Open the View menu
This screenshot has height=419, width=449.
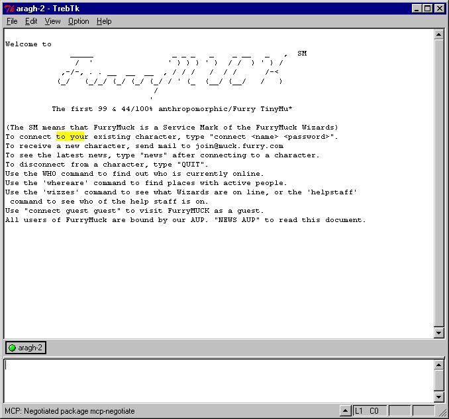pyautogui.click(x=52, y=21)
